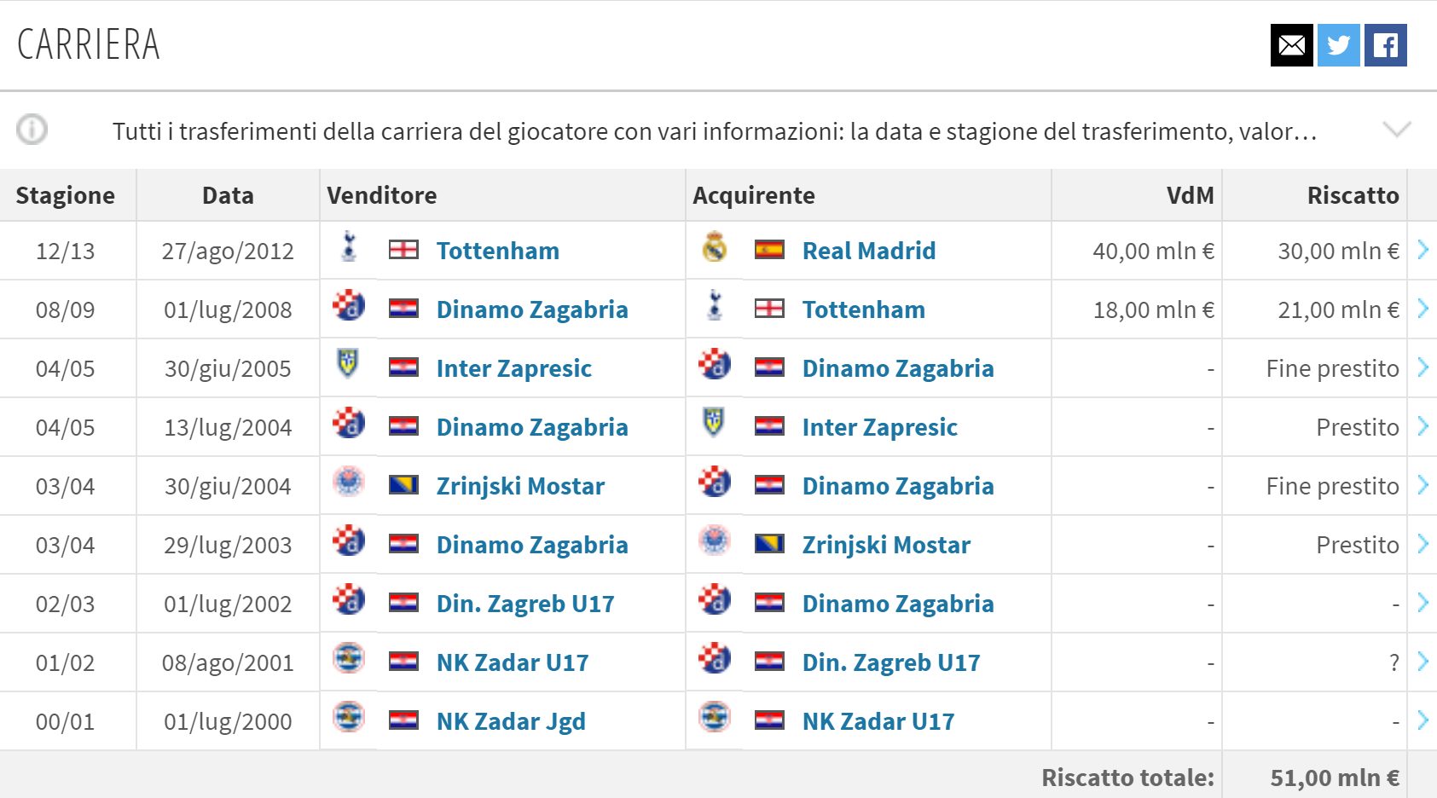This screenshot has height=798, width=1437.
Task: Open details arrow for 01/lug/2000 transfer
Action: 1423,720
